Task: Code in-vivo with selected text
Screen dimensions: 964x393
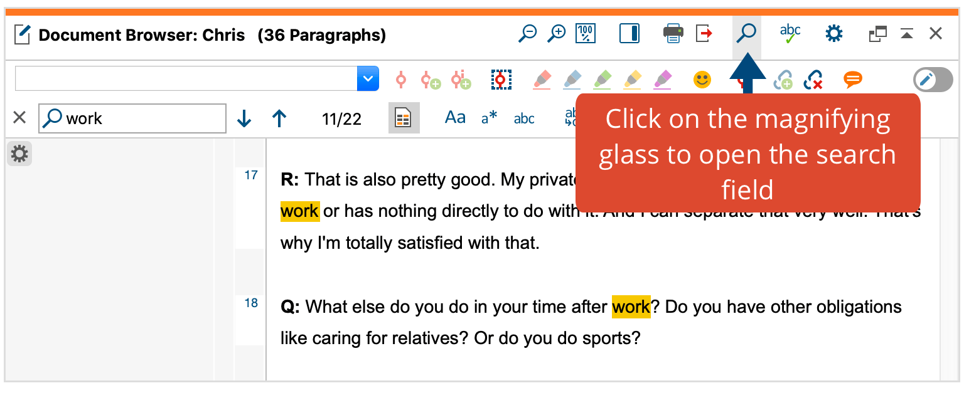Action: click(x=461, y=80)
